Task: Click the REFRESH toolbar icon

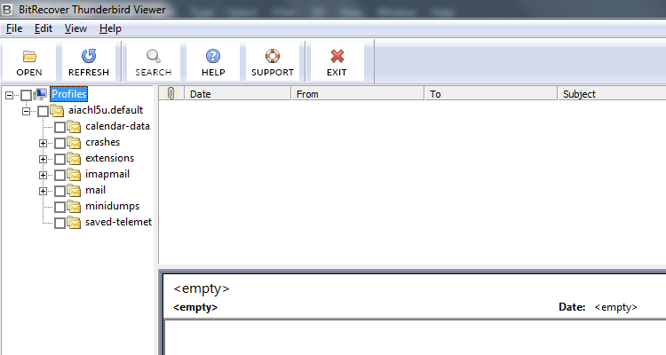Action: [x=89, y=56]
